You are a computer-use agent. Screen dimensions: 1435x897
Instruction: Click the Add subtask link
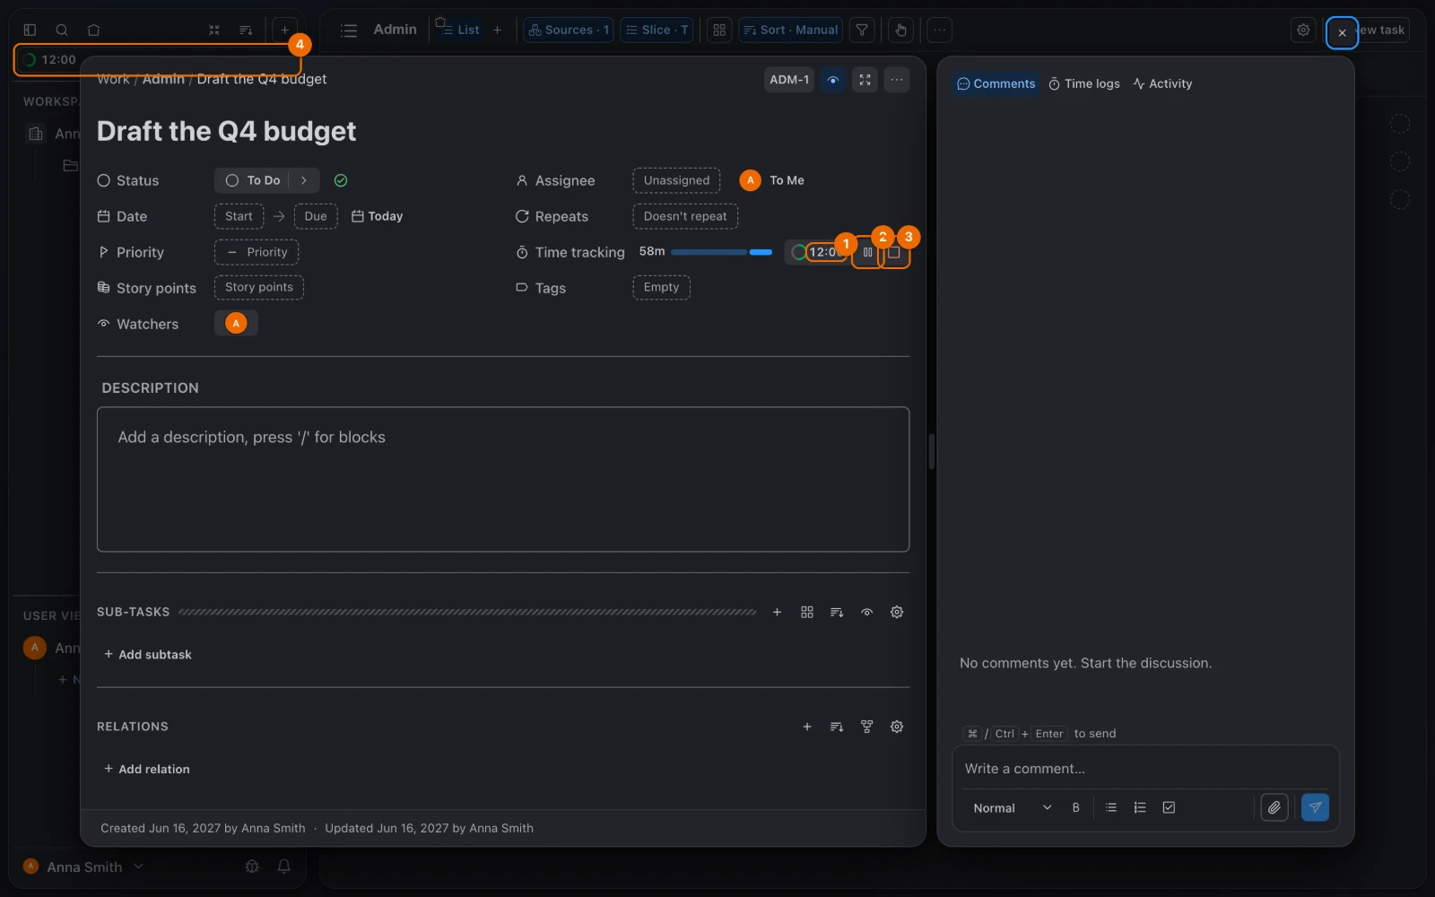148,655
